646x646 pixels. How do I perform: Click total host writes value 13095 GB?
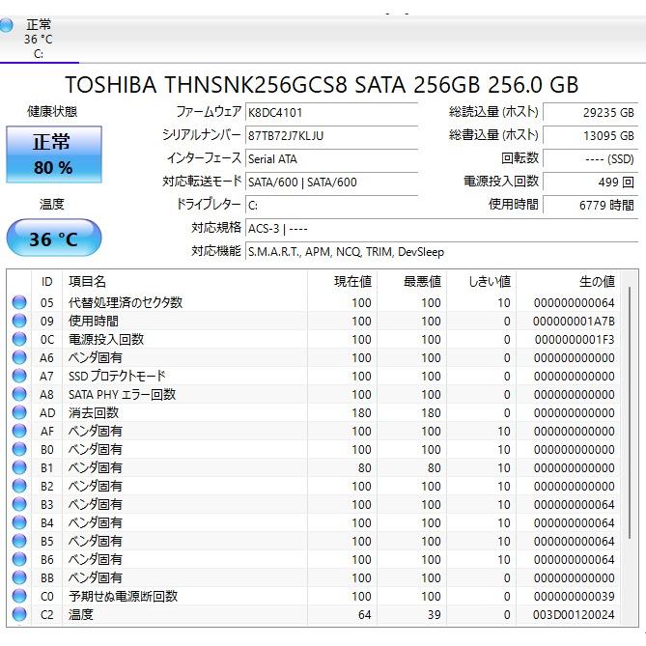coord(590,135)
